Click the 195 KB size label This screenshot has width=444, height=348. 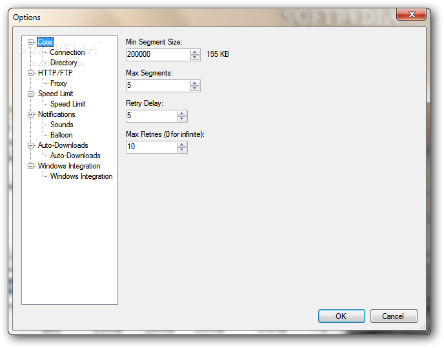217,54
